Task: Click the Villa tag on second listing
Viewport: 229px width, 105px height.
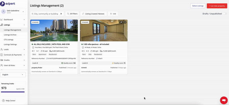Action: click(90, 54)
